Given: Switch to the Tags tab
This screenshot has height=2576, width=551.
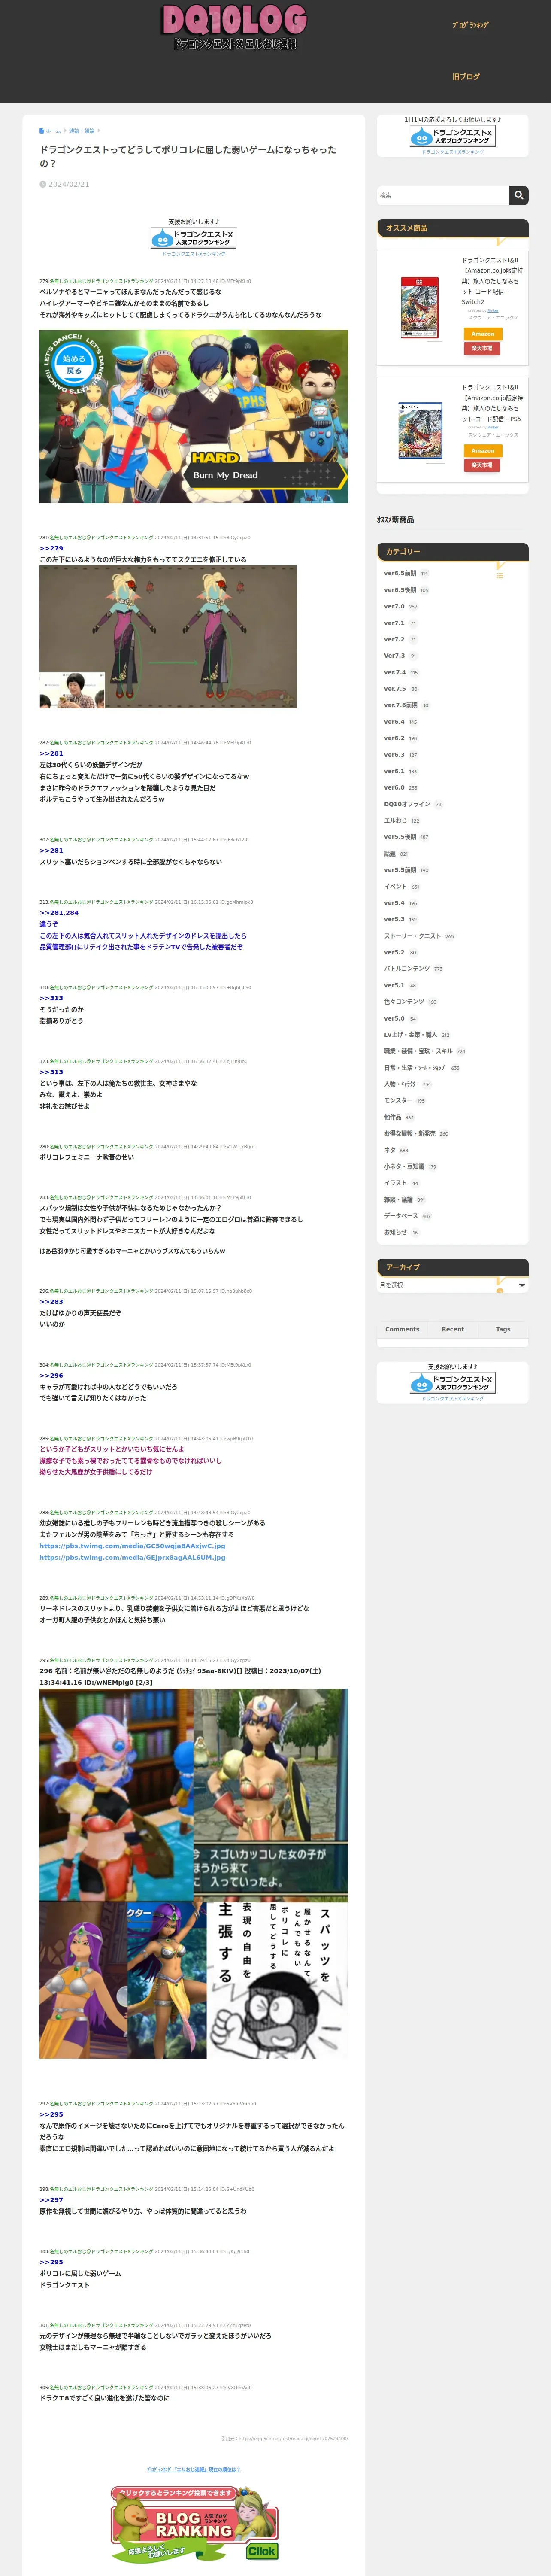Looking at the screenshot, I should click(x=503, y=1329).
